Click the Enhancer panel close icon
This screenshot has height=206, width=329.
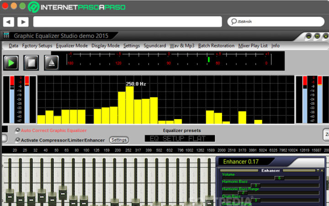point(322,170)
